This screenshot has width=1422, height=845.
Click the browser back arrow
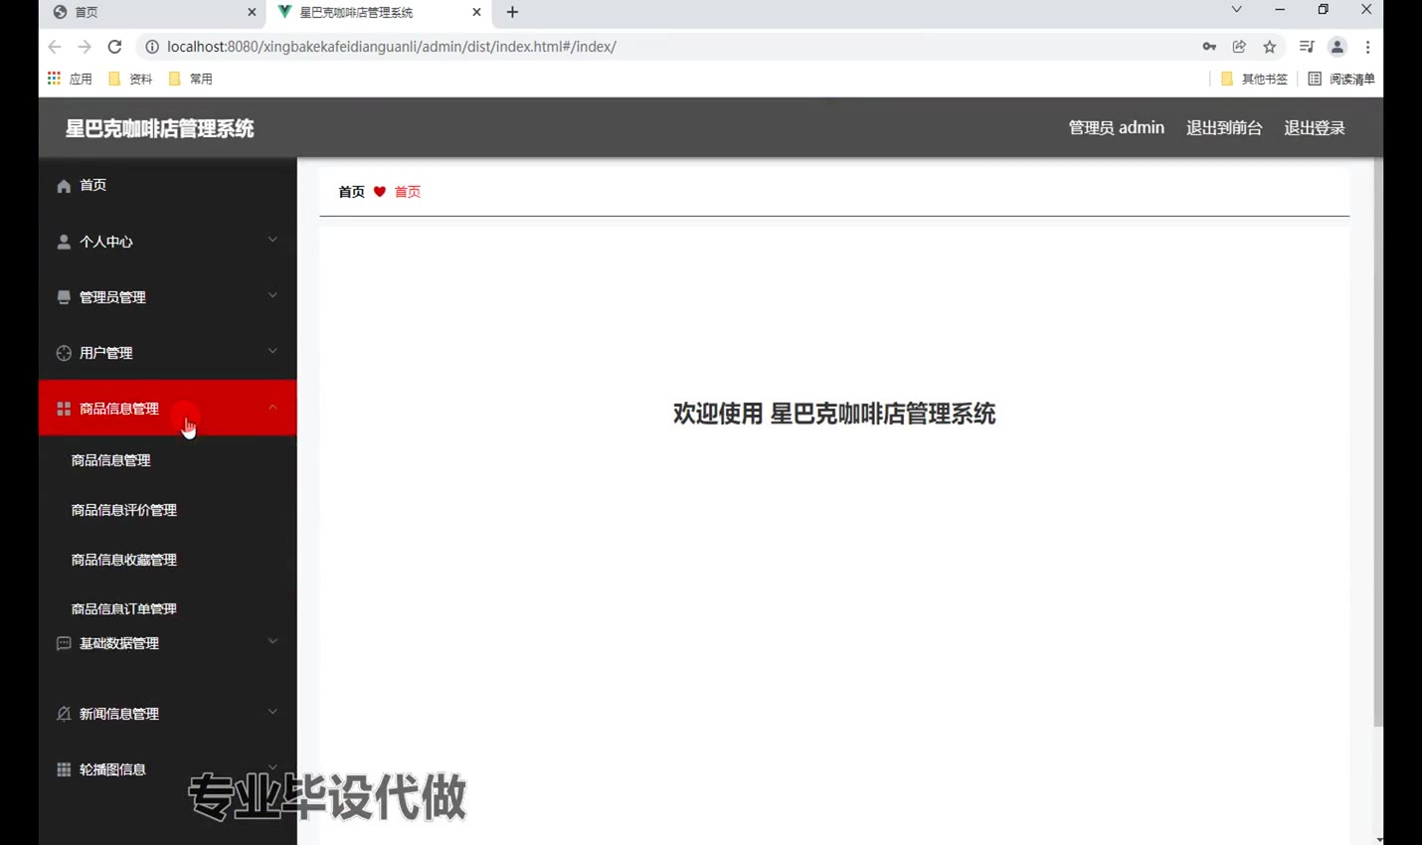click(x=55, y=47)
